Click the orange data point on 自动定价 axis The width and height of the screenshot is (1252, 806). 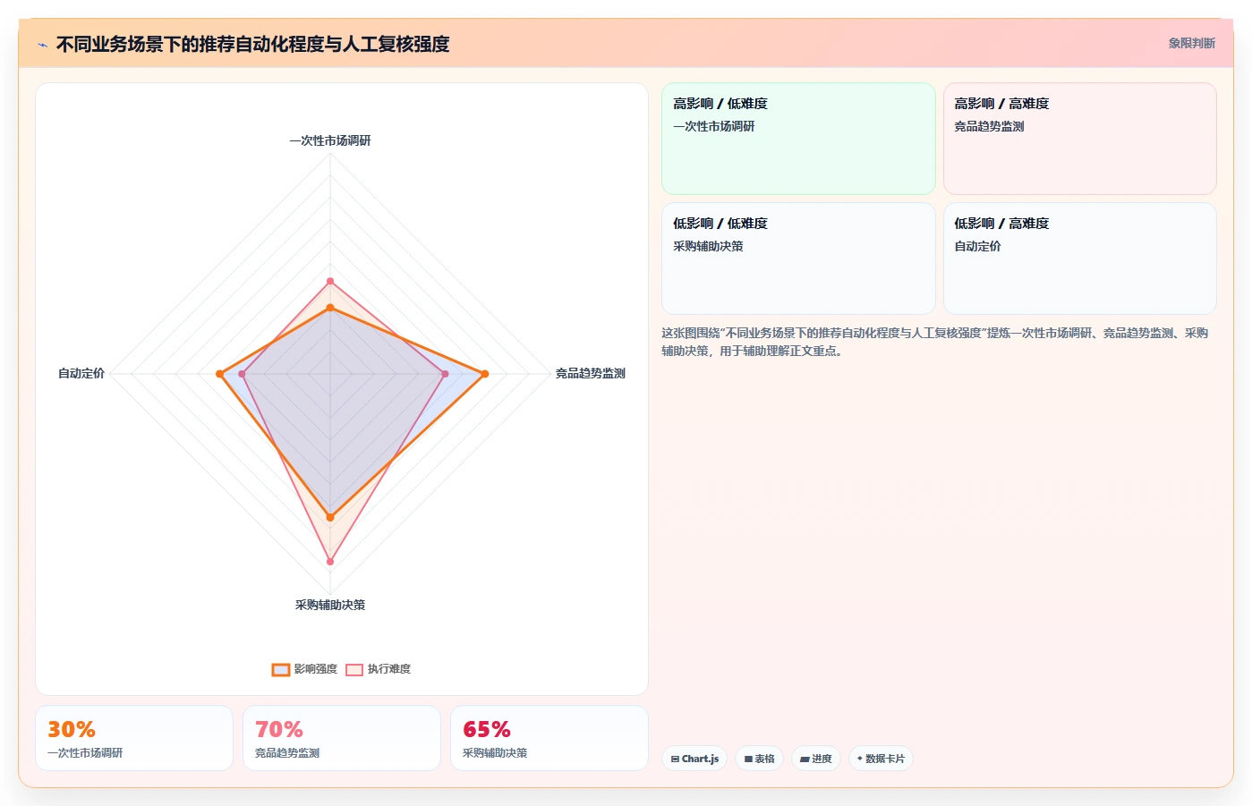coord(219,374)
